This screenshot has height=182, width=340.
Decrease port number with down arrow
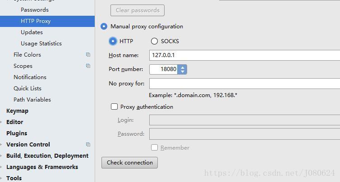point(182,71)
